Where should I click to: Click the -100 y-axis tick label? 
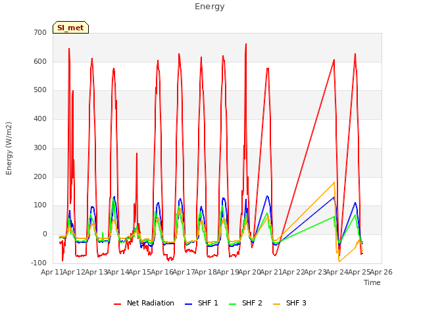coord(39,263)
